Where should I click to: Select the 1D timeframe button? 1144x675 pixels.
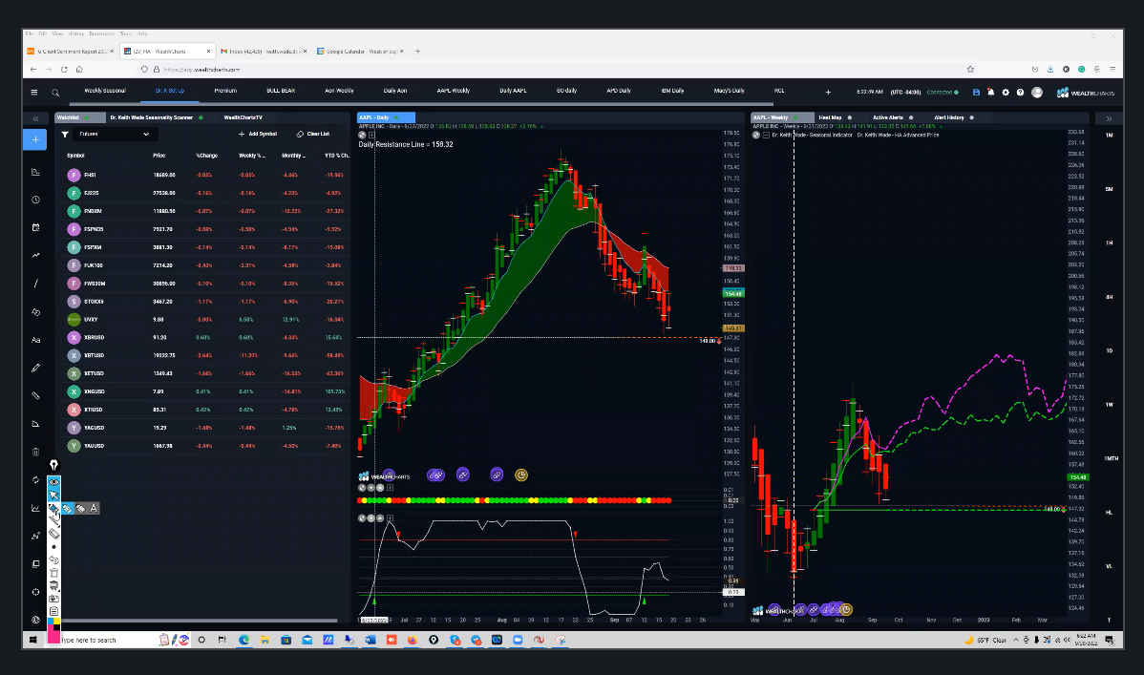(1109, 351)
